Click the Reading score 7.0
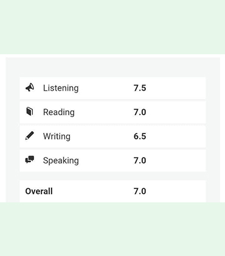The width and height of the screenshot is (225, 256). 140,112
